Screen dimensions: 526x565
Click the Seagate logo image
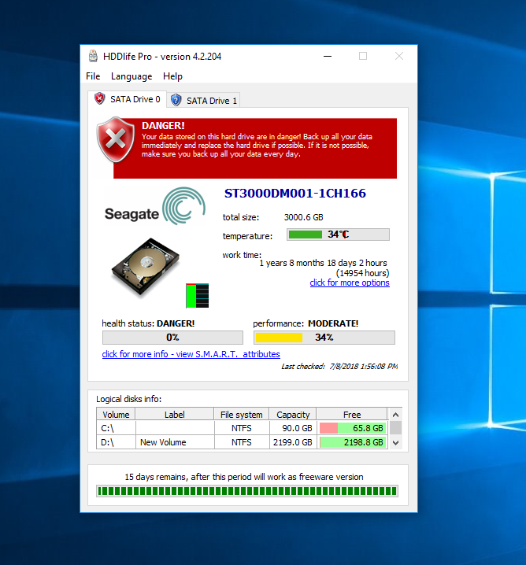[x=155, y=206]
